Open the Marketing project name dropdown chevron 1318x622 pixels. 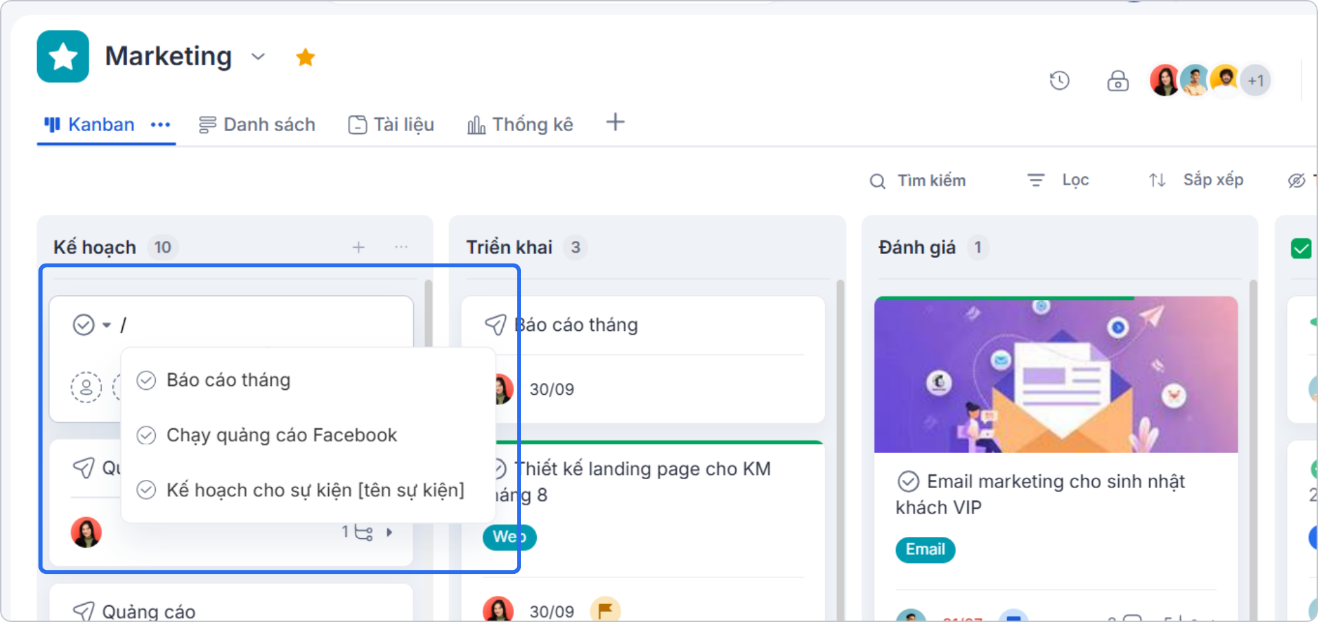coord(258,56)
